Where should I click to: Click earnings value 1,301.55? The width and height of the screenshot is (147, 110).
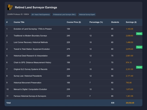point(130,96)
